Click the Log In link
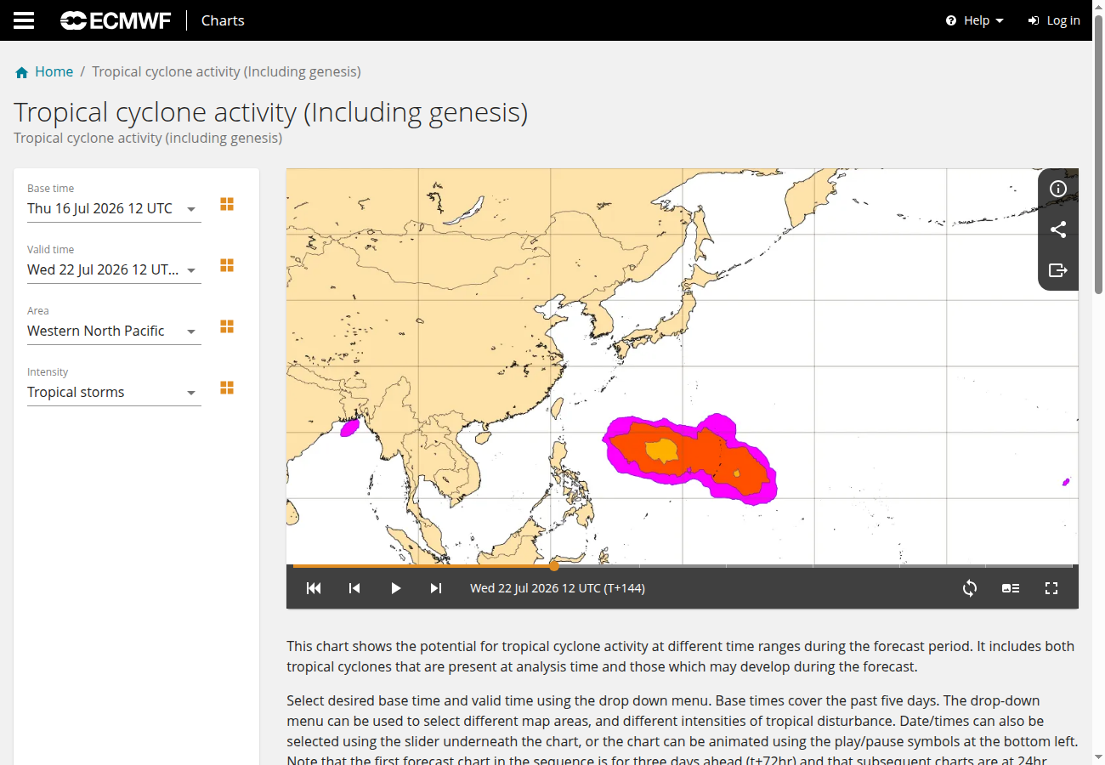This screenshot has width=1105, height=765. [1054, 20]
